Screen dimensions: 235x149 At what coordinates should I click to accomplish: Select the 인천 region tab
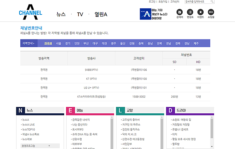pyautogui.click(x=77, y=43)
